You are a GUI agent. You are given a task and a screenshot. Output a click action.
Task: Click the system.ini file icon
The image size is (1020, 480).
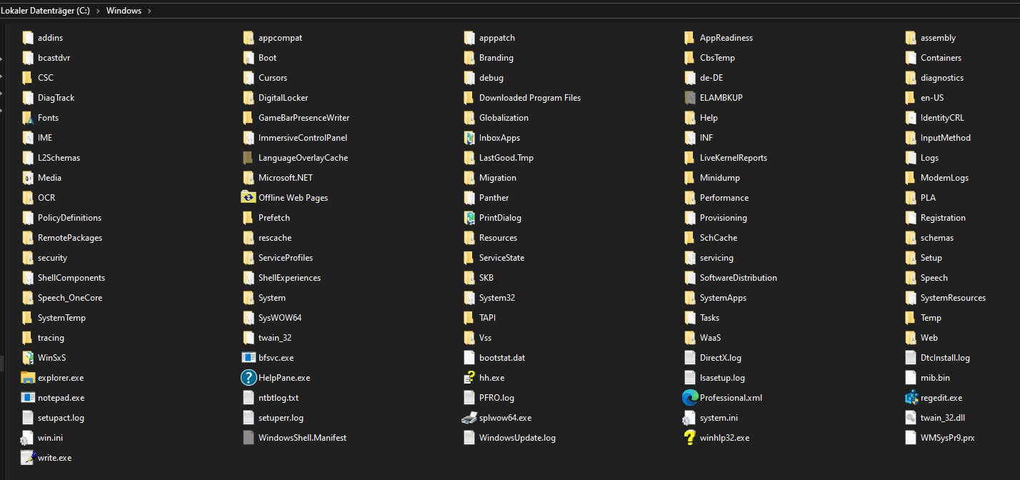click(689, 418)
